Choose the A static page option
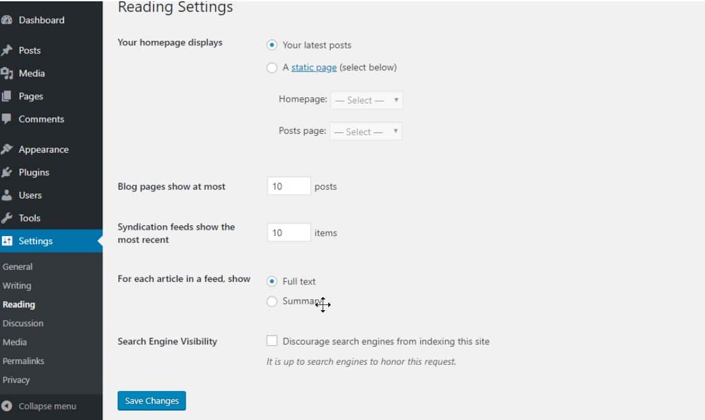This screenshot has height=420, width=705. pyautogui.click(x=270, y=67)
